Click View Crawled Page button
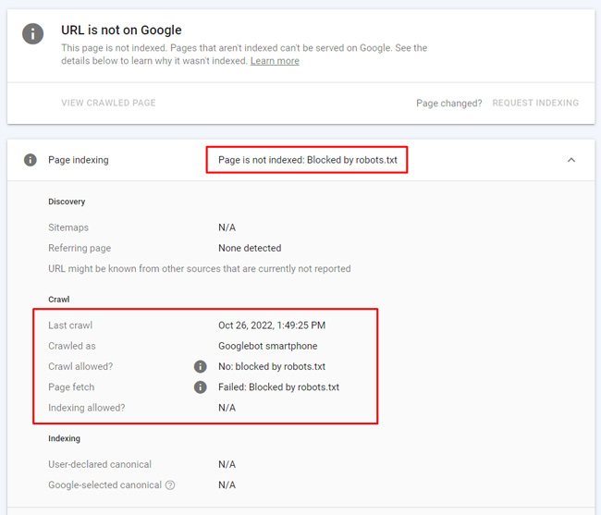The height and width of the screenshot is (515, 601). [x=108, y=103]
